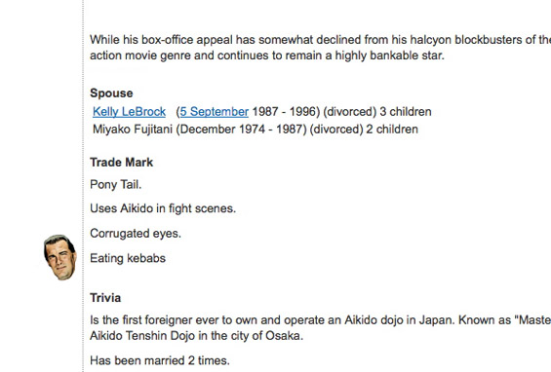Viewport: 551px width, 372px height.
Task: Click the 2 children text
Action: pyautogui.click(x=392, y=130)
